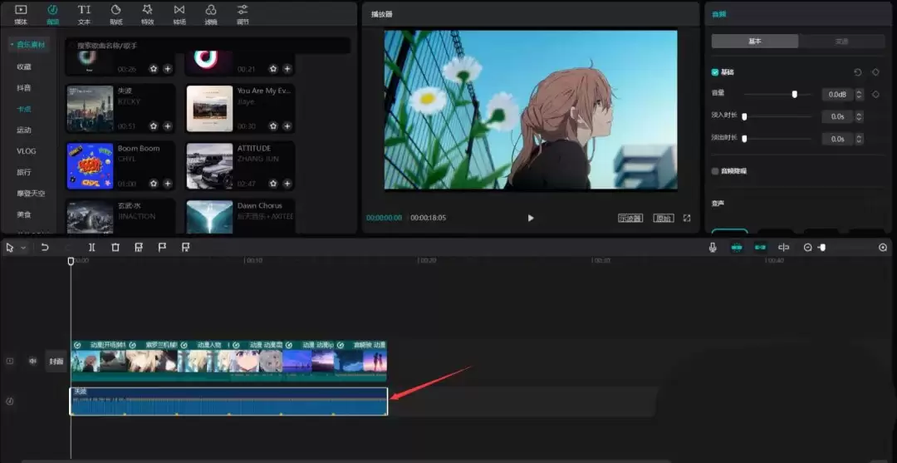Viewport: 897px width, 463px height.
Task: Open the 媒体 (Media) panel icon
Action: point(21,13)
